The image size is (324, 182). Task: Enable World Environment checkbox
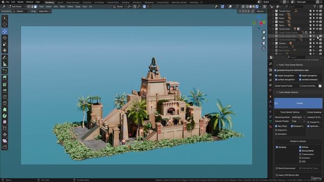(277, 168)
